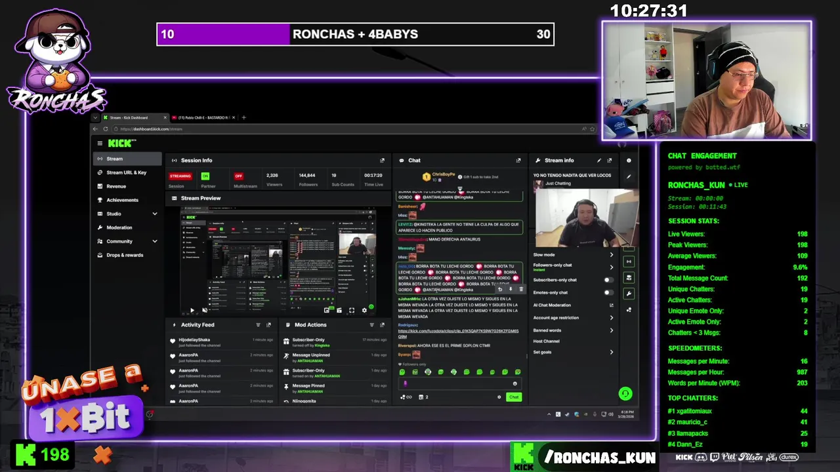Open the Kick dashboard hamburger menu
This screenshot has height=472, width=840.
click(x=100, y=143)
